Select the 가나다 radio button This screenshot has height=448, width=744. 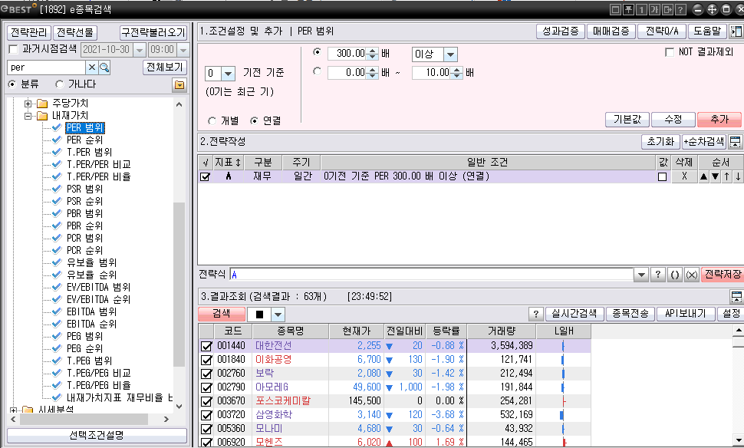(x=59, y=84)
